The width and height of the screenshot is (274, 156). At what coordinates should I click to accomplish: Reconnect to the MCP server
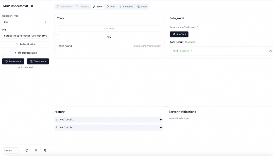click(x=13, y=61)
